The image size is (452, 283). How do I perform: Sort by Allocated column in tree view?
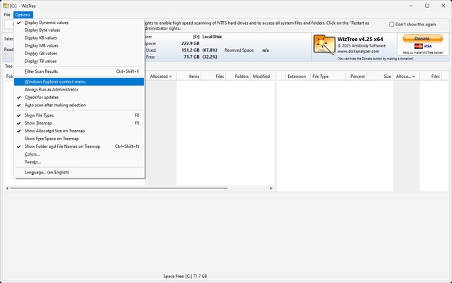[160, 76]
